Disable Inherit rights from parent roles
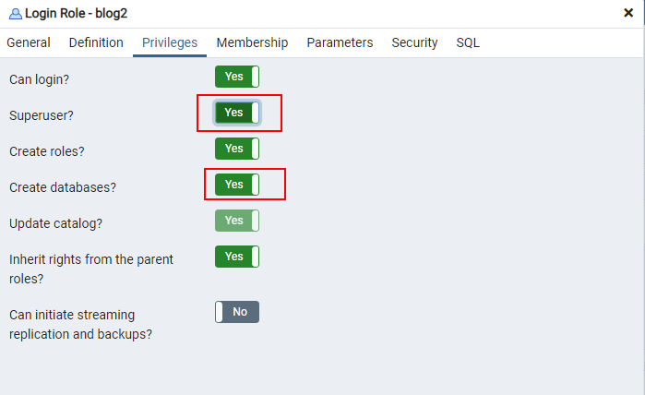645x395 pixels. pos(237,257)
